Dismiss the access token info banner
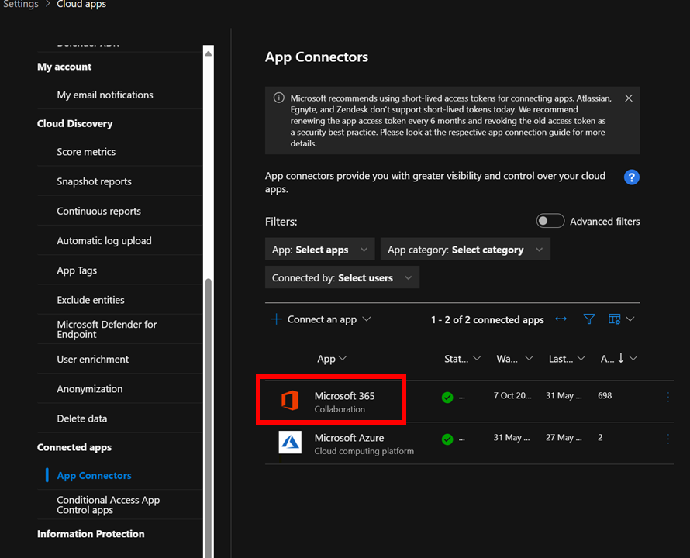 click(x=629, y=98)
